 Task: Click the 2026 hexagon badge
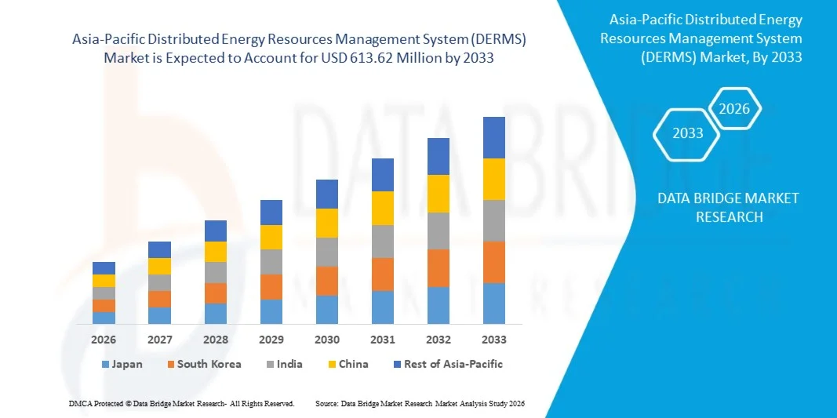point(734,109)
